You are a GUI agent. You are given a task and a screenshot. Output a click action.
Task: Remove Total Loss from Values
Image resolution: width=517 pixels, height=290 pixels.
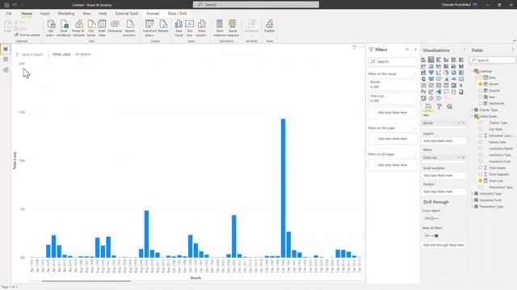click(463, 158)
